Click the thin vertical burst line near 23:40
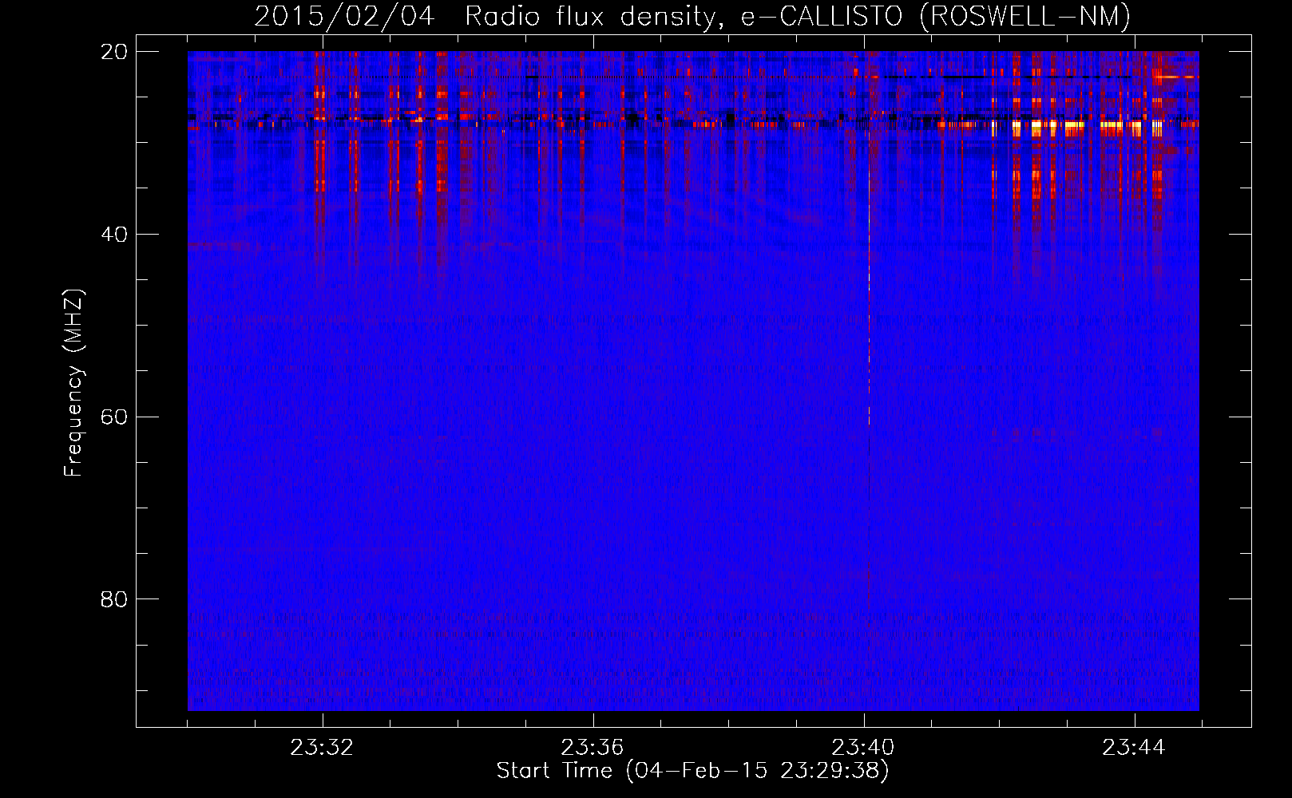The height and width of the screenshot is (798, 1292). click(x=869, y=279)
